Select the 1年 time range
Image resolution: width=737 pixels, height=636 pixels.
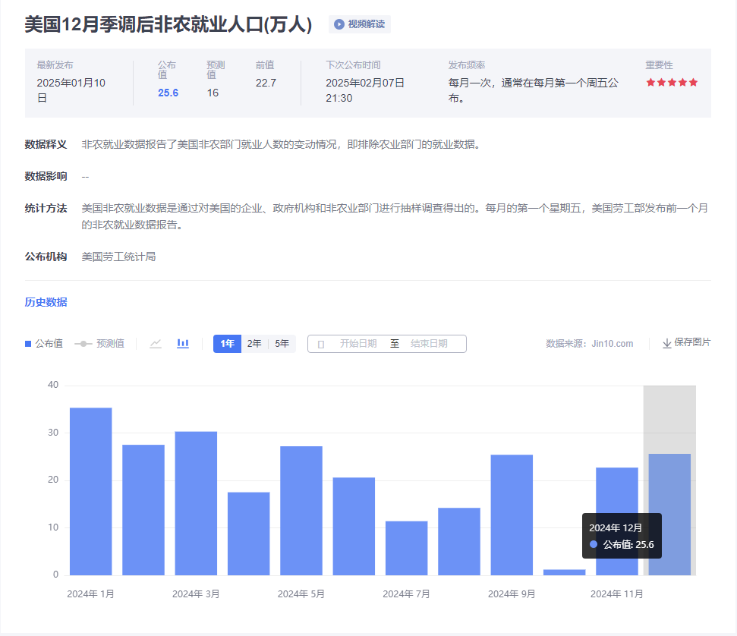[227, 344]
